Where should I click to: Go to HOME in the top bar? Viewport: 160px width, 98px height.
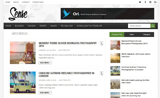tap(7, 2)
